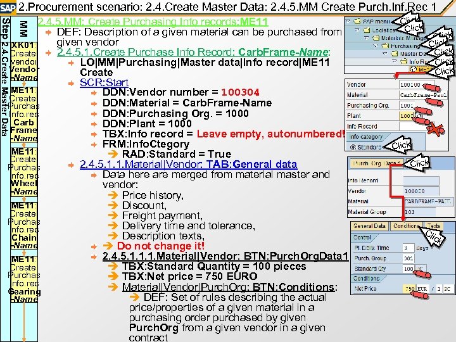Click the Master Data folder icon
The width and height of the screenshot is (456, 342).
395,53
